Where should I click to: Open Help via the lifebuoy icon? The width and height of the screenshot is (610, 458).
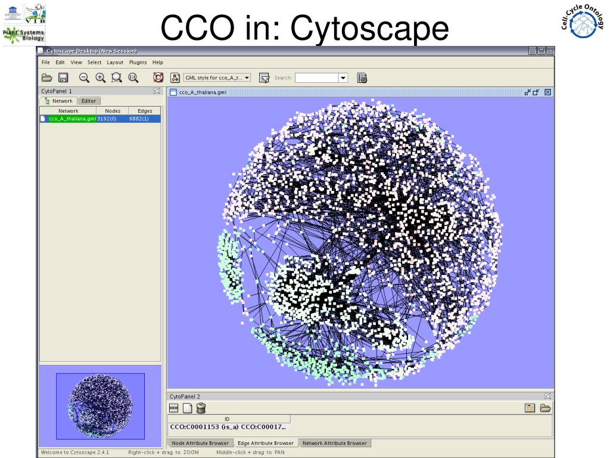[x=158, y=78]
